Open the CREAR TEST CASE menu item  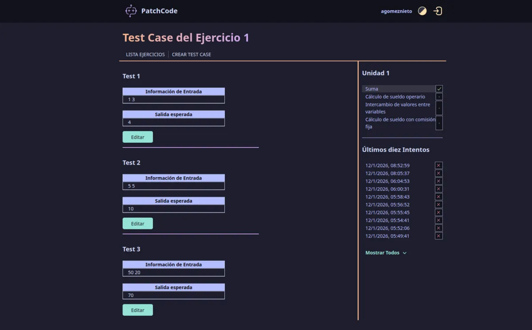tap(192, 55)
